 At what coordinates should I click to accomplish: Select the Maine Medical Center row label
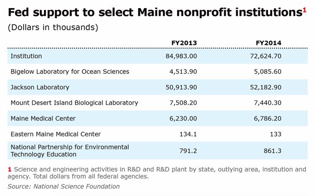pyautogui.click(x=43, y=119)
